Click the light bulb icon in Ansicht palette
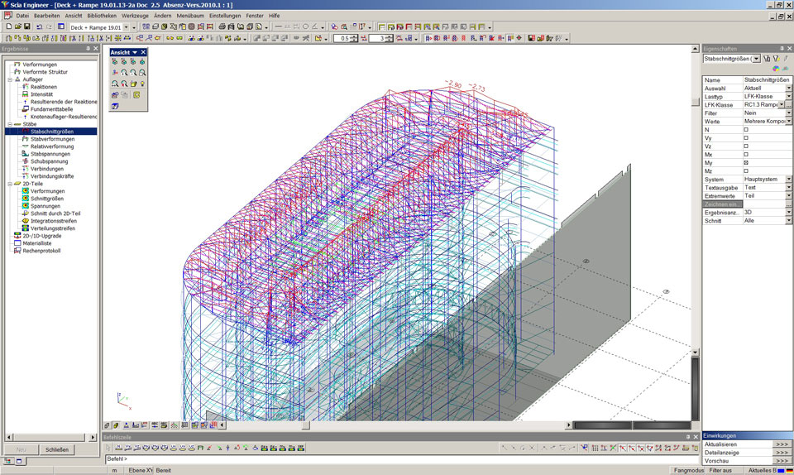Screen dimensions: 794x475 click(x=142, y=84)
